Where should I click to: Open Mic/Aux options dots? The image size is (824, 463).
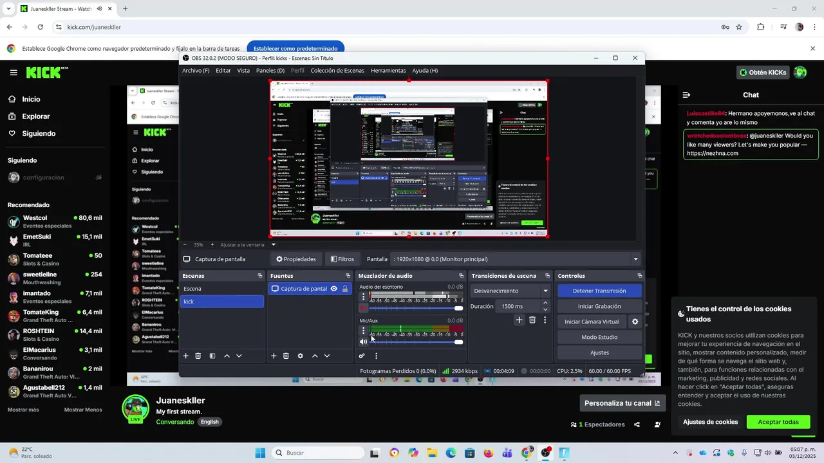tap(363, 331)
